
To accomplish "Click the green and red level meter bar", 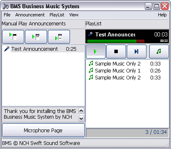I will click(116, 41).
